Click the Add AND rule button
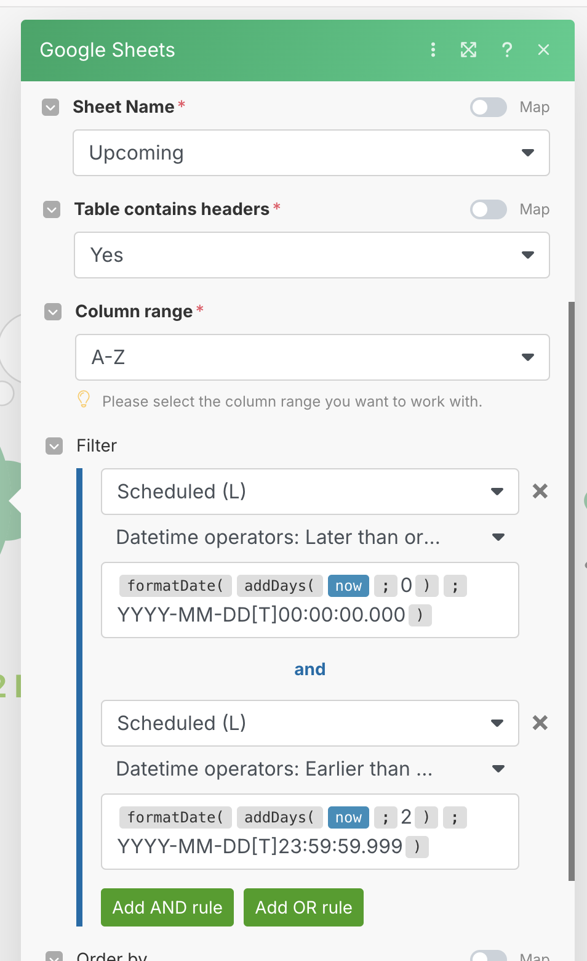The width and height of the screenshot is (587, 961). coord(167,907)
